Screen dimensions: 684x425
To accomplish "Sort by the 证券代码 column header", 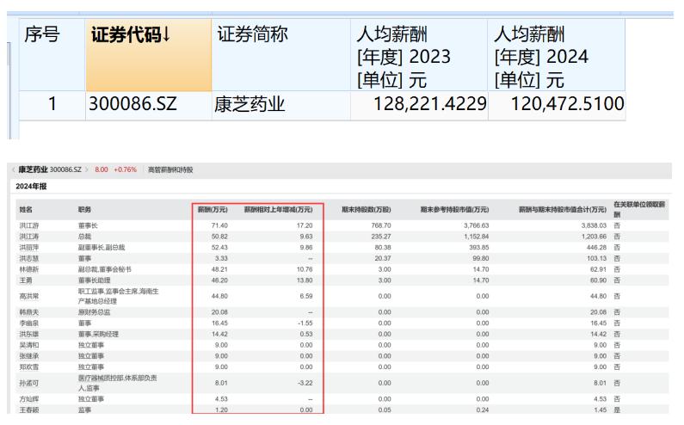I will pyautogui.click(x=148, y=55).
